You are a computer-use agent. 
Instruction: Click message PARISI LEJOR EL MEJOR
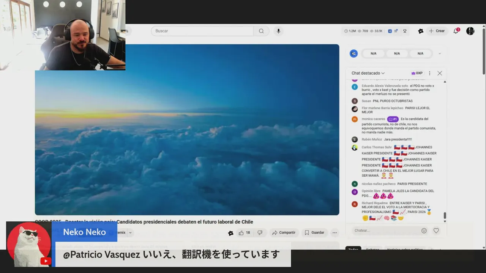[396, 110]
